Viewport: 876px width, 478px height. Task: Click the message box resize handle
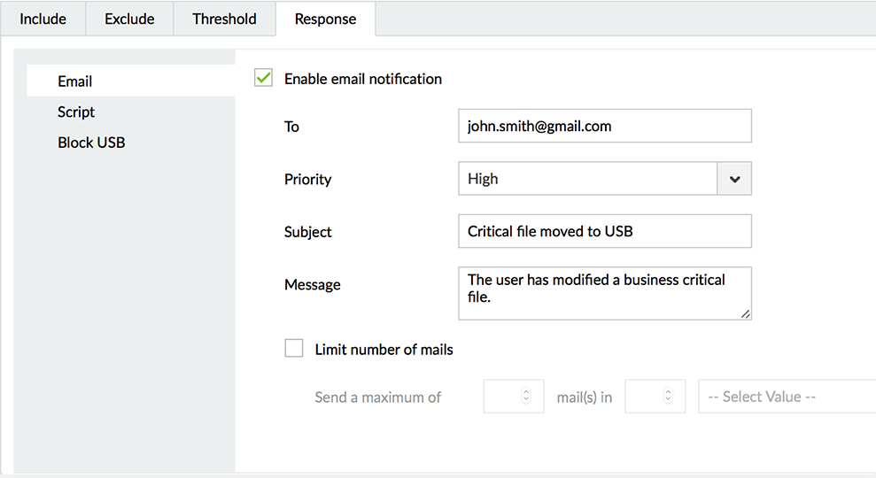746,313
